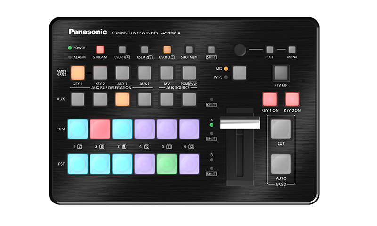Click the second button in the AUX row
The width and height of the screenshot is (377, 226).
100,99
